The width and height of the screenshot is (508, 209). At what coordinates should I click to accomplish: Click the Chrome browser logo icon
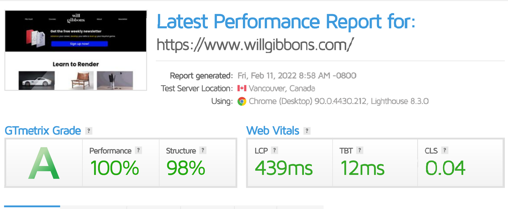point(242,101)
